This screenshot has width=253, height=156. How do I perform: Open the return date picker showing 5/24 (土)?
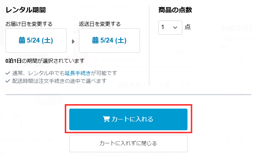click(x=109, y=40)
